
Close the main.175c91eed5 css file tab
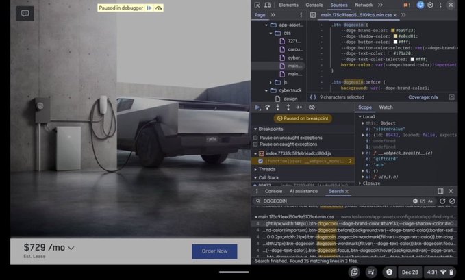(395, 15)
